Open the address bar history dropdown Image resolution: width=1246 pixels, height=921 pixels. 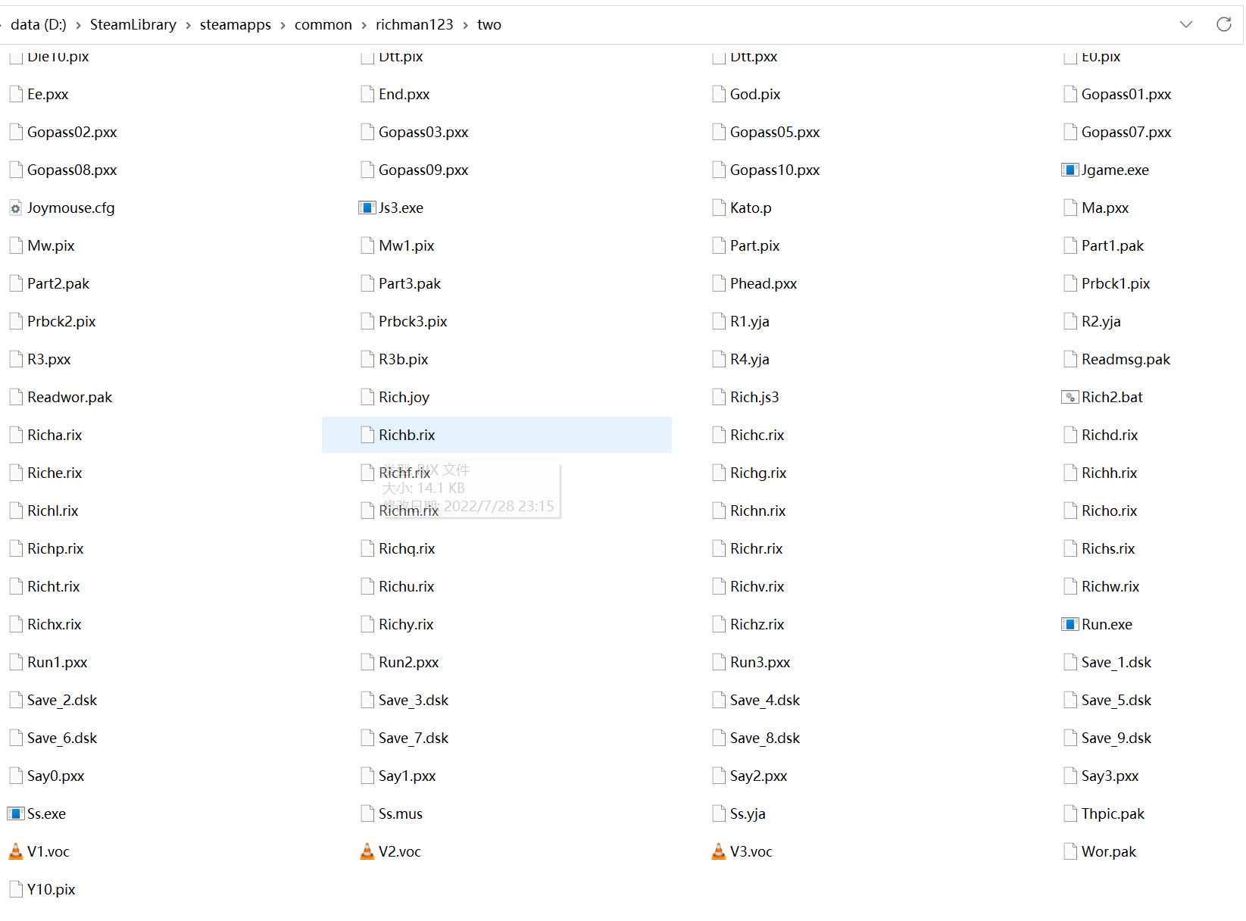1186,24
